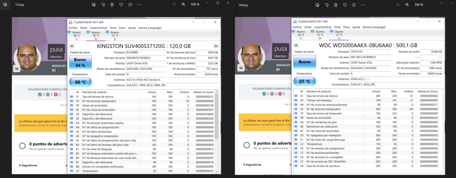Rotate the 500.jpg photo
The width and height of the screenshot is (456, 178).
(326, 5)
